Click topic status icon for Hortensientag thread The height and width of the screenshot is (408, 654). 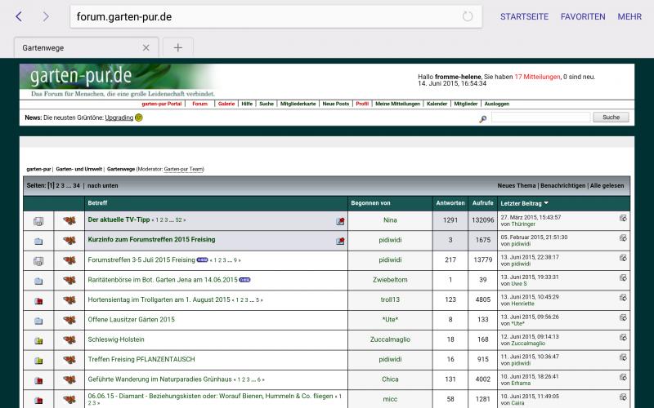[38, 300]
